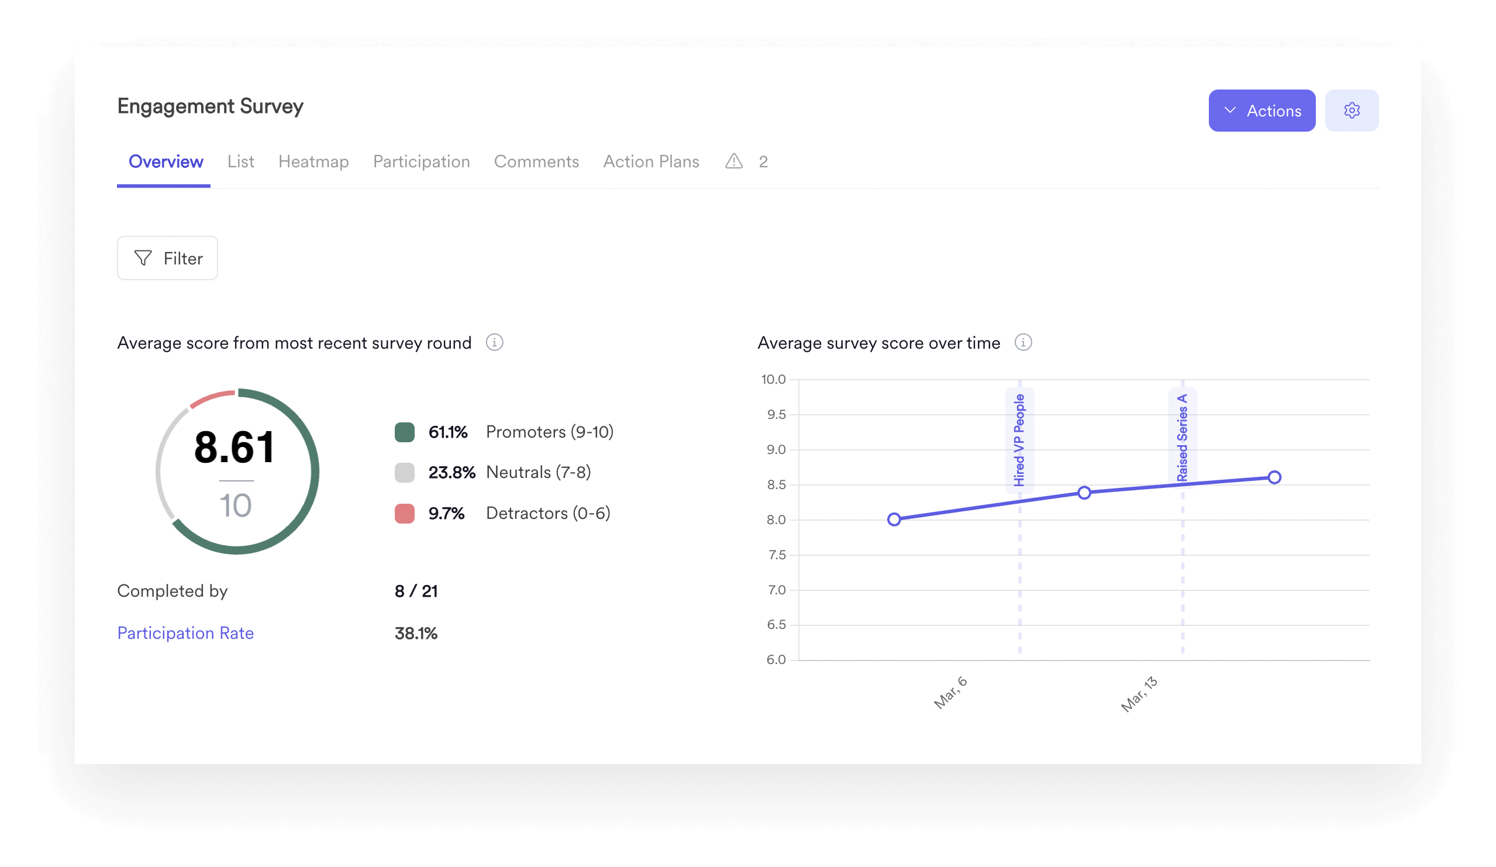Click the List tab
The image size is (1496, 867).
[x=239, y=161]
